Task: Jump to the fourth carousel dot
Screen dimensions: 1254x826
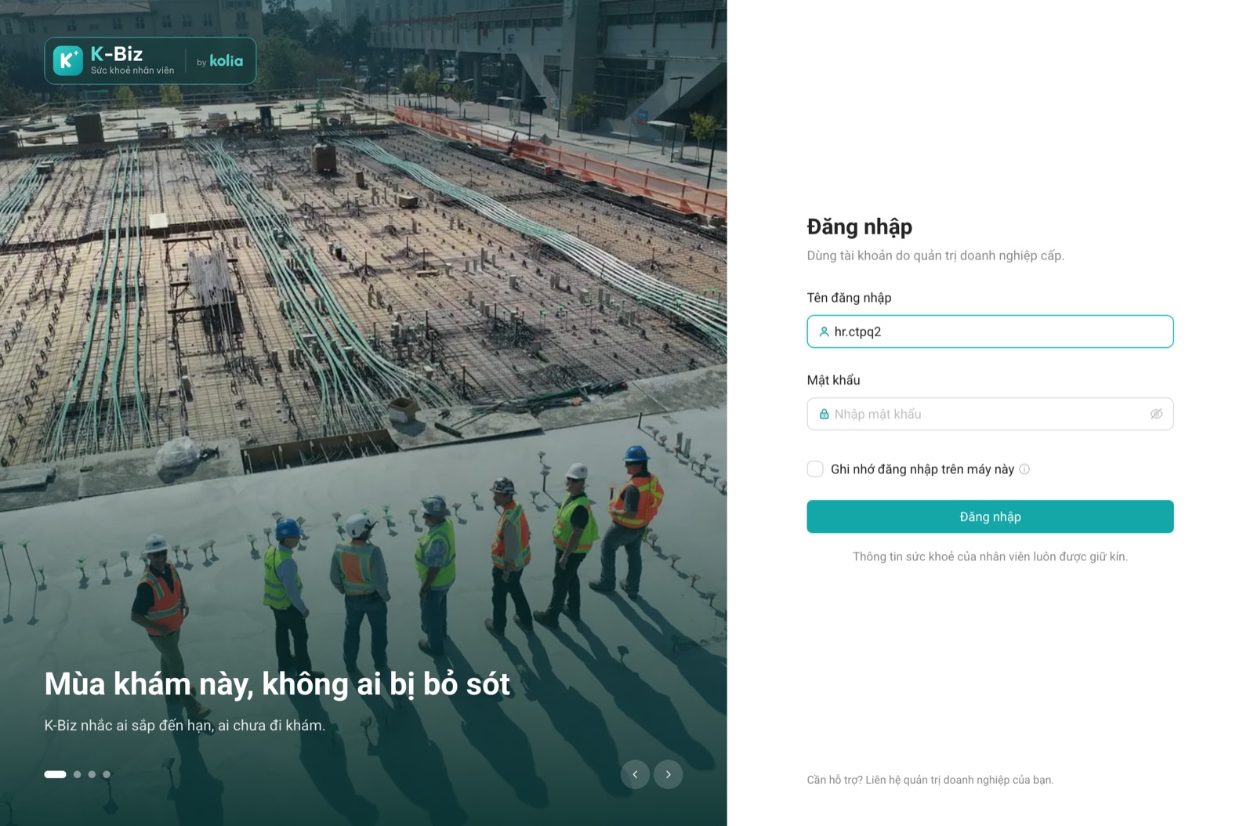Action: coord(107,774)
